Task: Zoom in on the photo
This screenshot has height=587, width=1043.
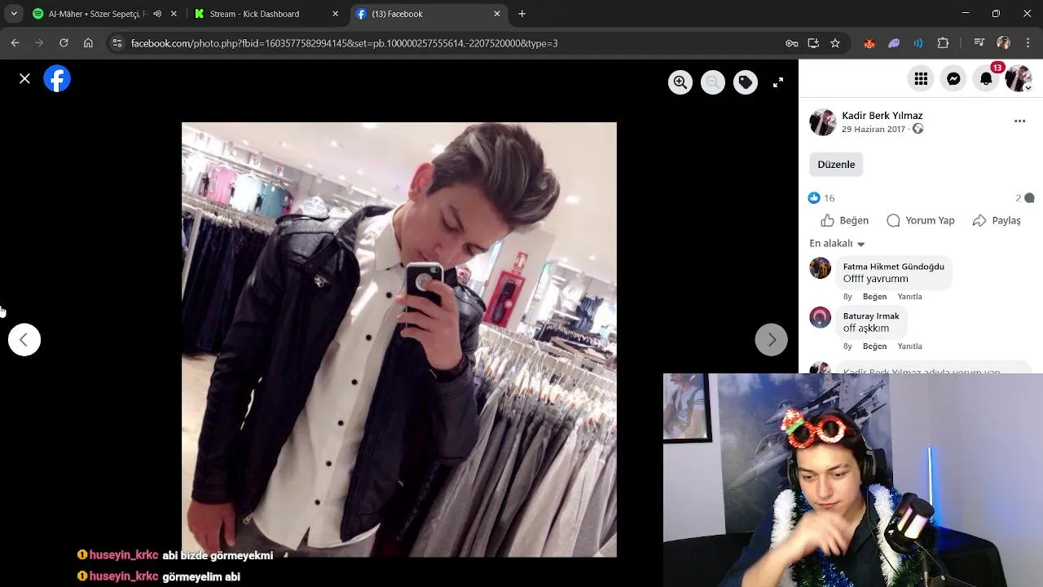Action: [680, 82]
